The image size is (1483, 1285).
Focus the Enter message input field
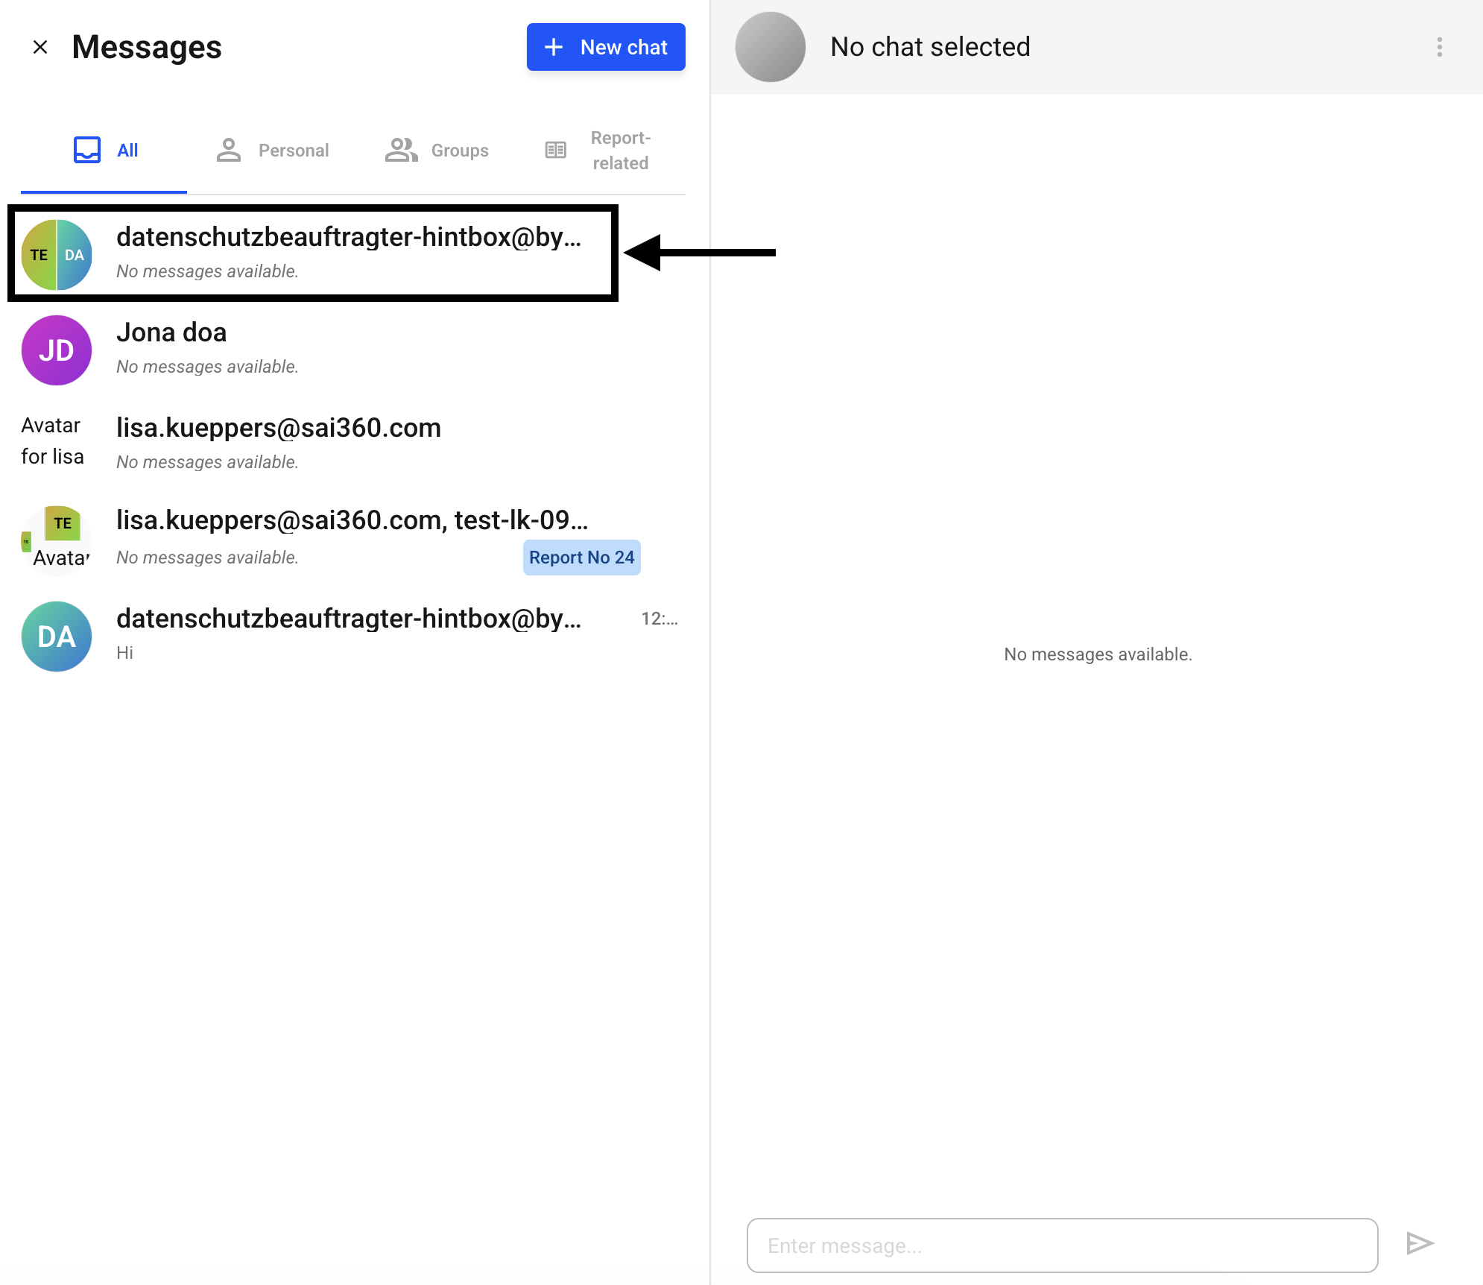pos(1062,1245)
